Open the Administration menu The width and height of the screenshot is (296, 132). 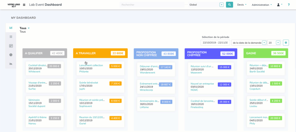(x=262, y=5)
